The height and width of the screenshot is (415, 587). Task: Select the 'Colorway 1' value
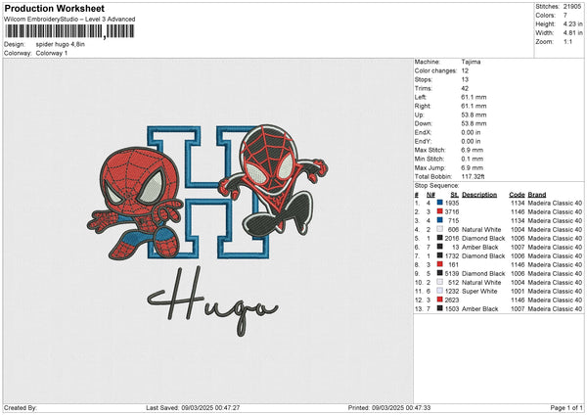52,53
